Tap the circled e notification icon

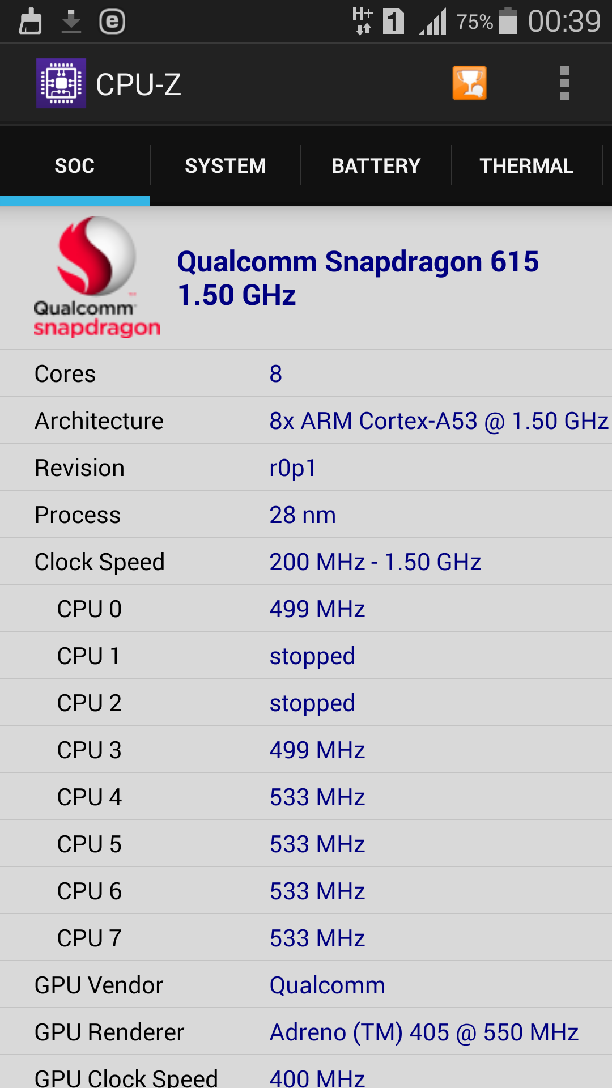[x=112, y=22]
